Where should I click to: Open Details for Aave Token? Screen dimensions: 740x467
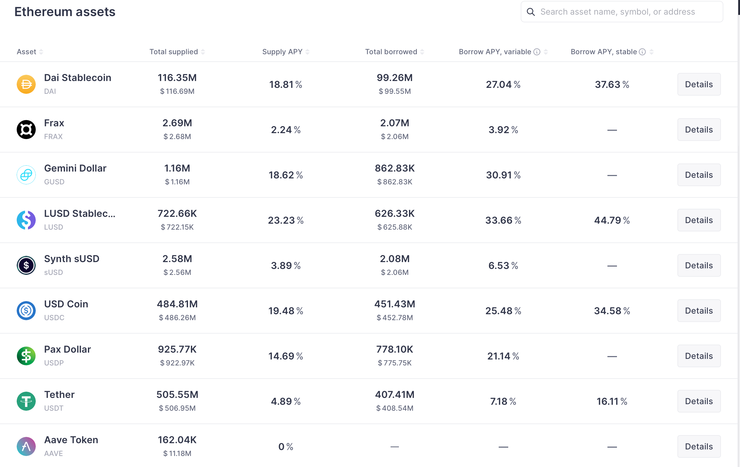click(x=699, y=446)
